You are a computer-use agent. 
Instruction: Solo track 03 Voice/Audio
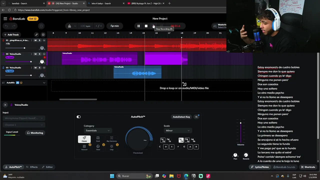click(39, 67)
